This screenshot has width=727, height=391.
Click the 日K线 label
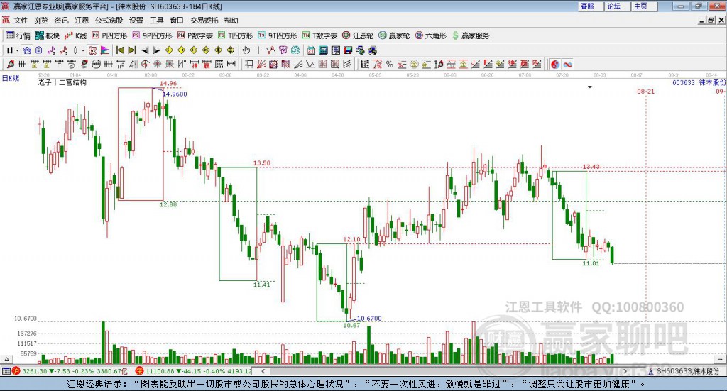coord(11,78)
